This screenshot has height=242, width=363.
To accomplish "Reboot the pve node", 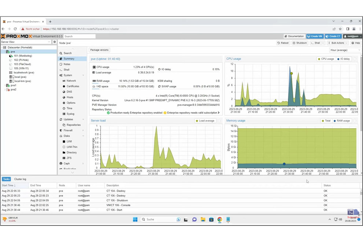I will click(283, 43).
